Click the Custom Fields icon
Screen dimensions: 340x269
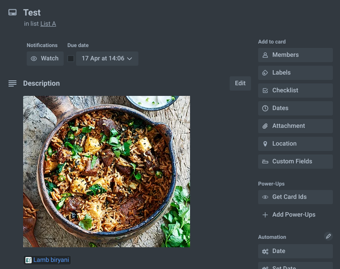pos(265,162)
